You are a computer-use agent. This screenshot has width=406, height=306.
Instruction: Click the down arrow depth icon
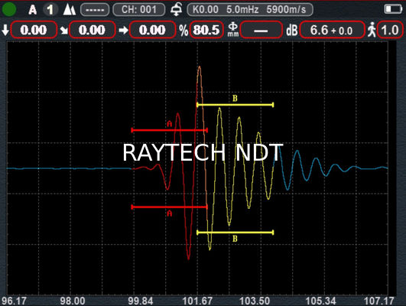5,30
